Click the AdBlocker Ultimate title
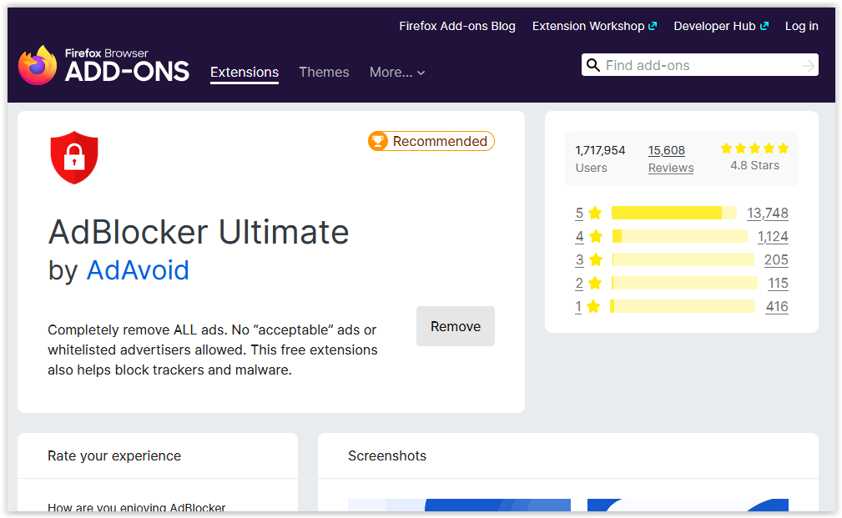842x518 pixels. tap(199, 232)
